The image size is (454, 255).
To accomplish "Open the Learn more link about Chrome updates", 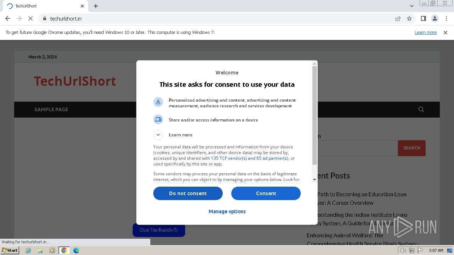I will pos(426,33).
